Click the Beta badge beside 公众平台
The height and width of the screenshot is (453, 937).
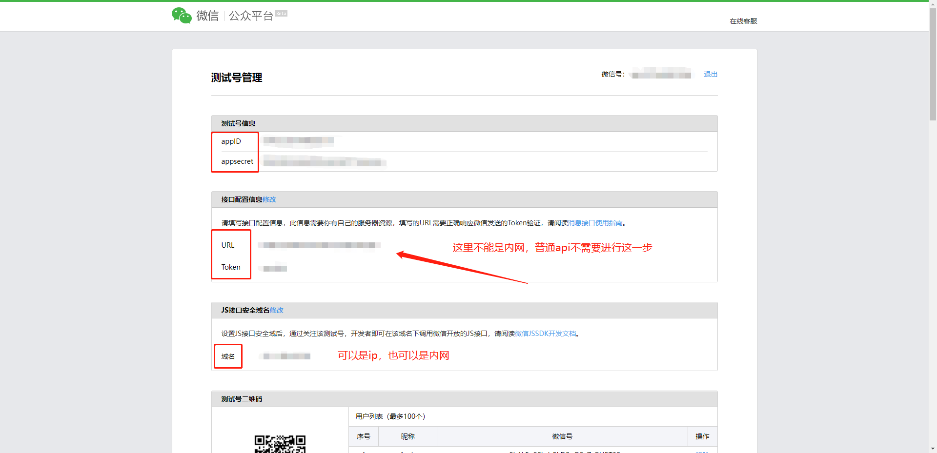(x=281, y=14)
